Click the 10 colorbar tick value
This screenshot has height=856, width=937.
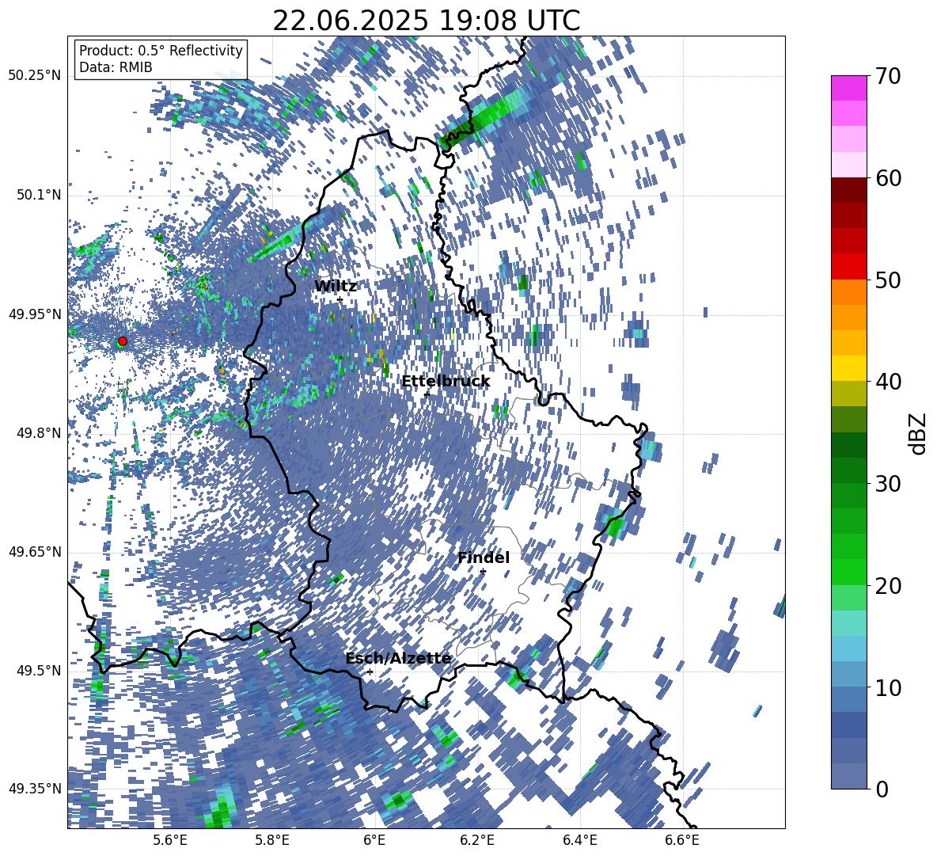(889, 687)
